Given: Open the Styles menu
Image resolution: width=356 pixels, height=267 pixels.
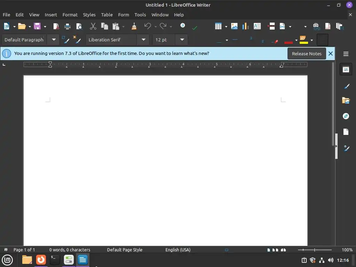Looking at the screenshot, I should click(89, 15).
